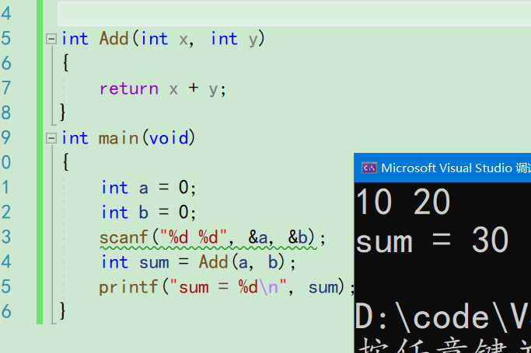Click the return keyword in Add

coord(128,88)
